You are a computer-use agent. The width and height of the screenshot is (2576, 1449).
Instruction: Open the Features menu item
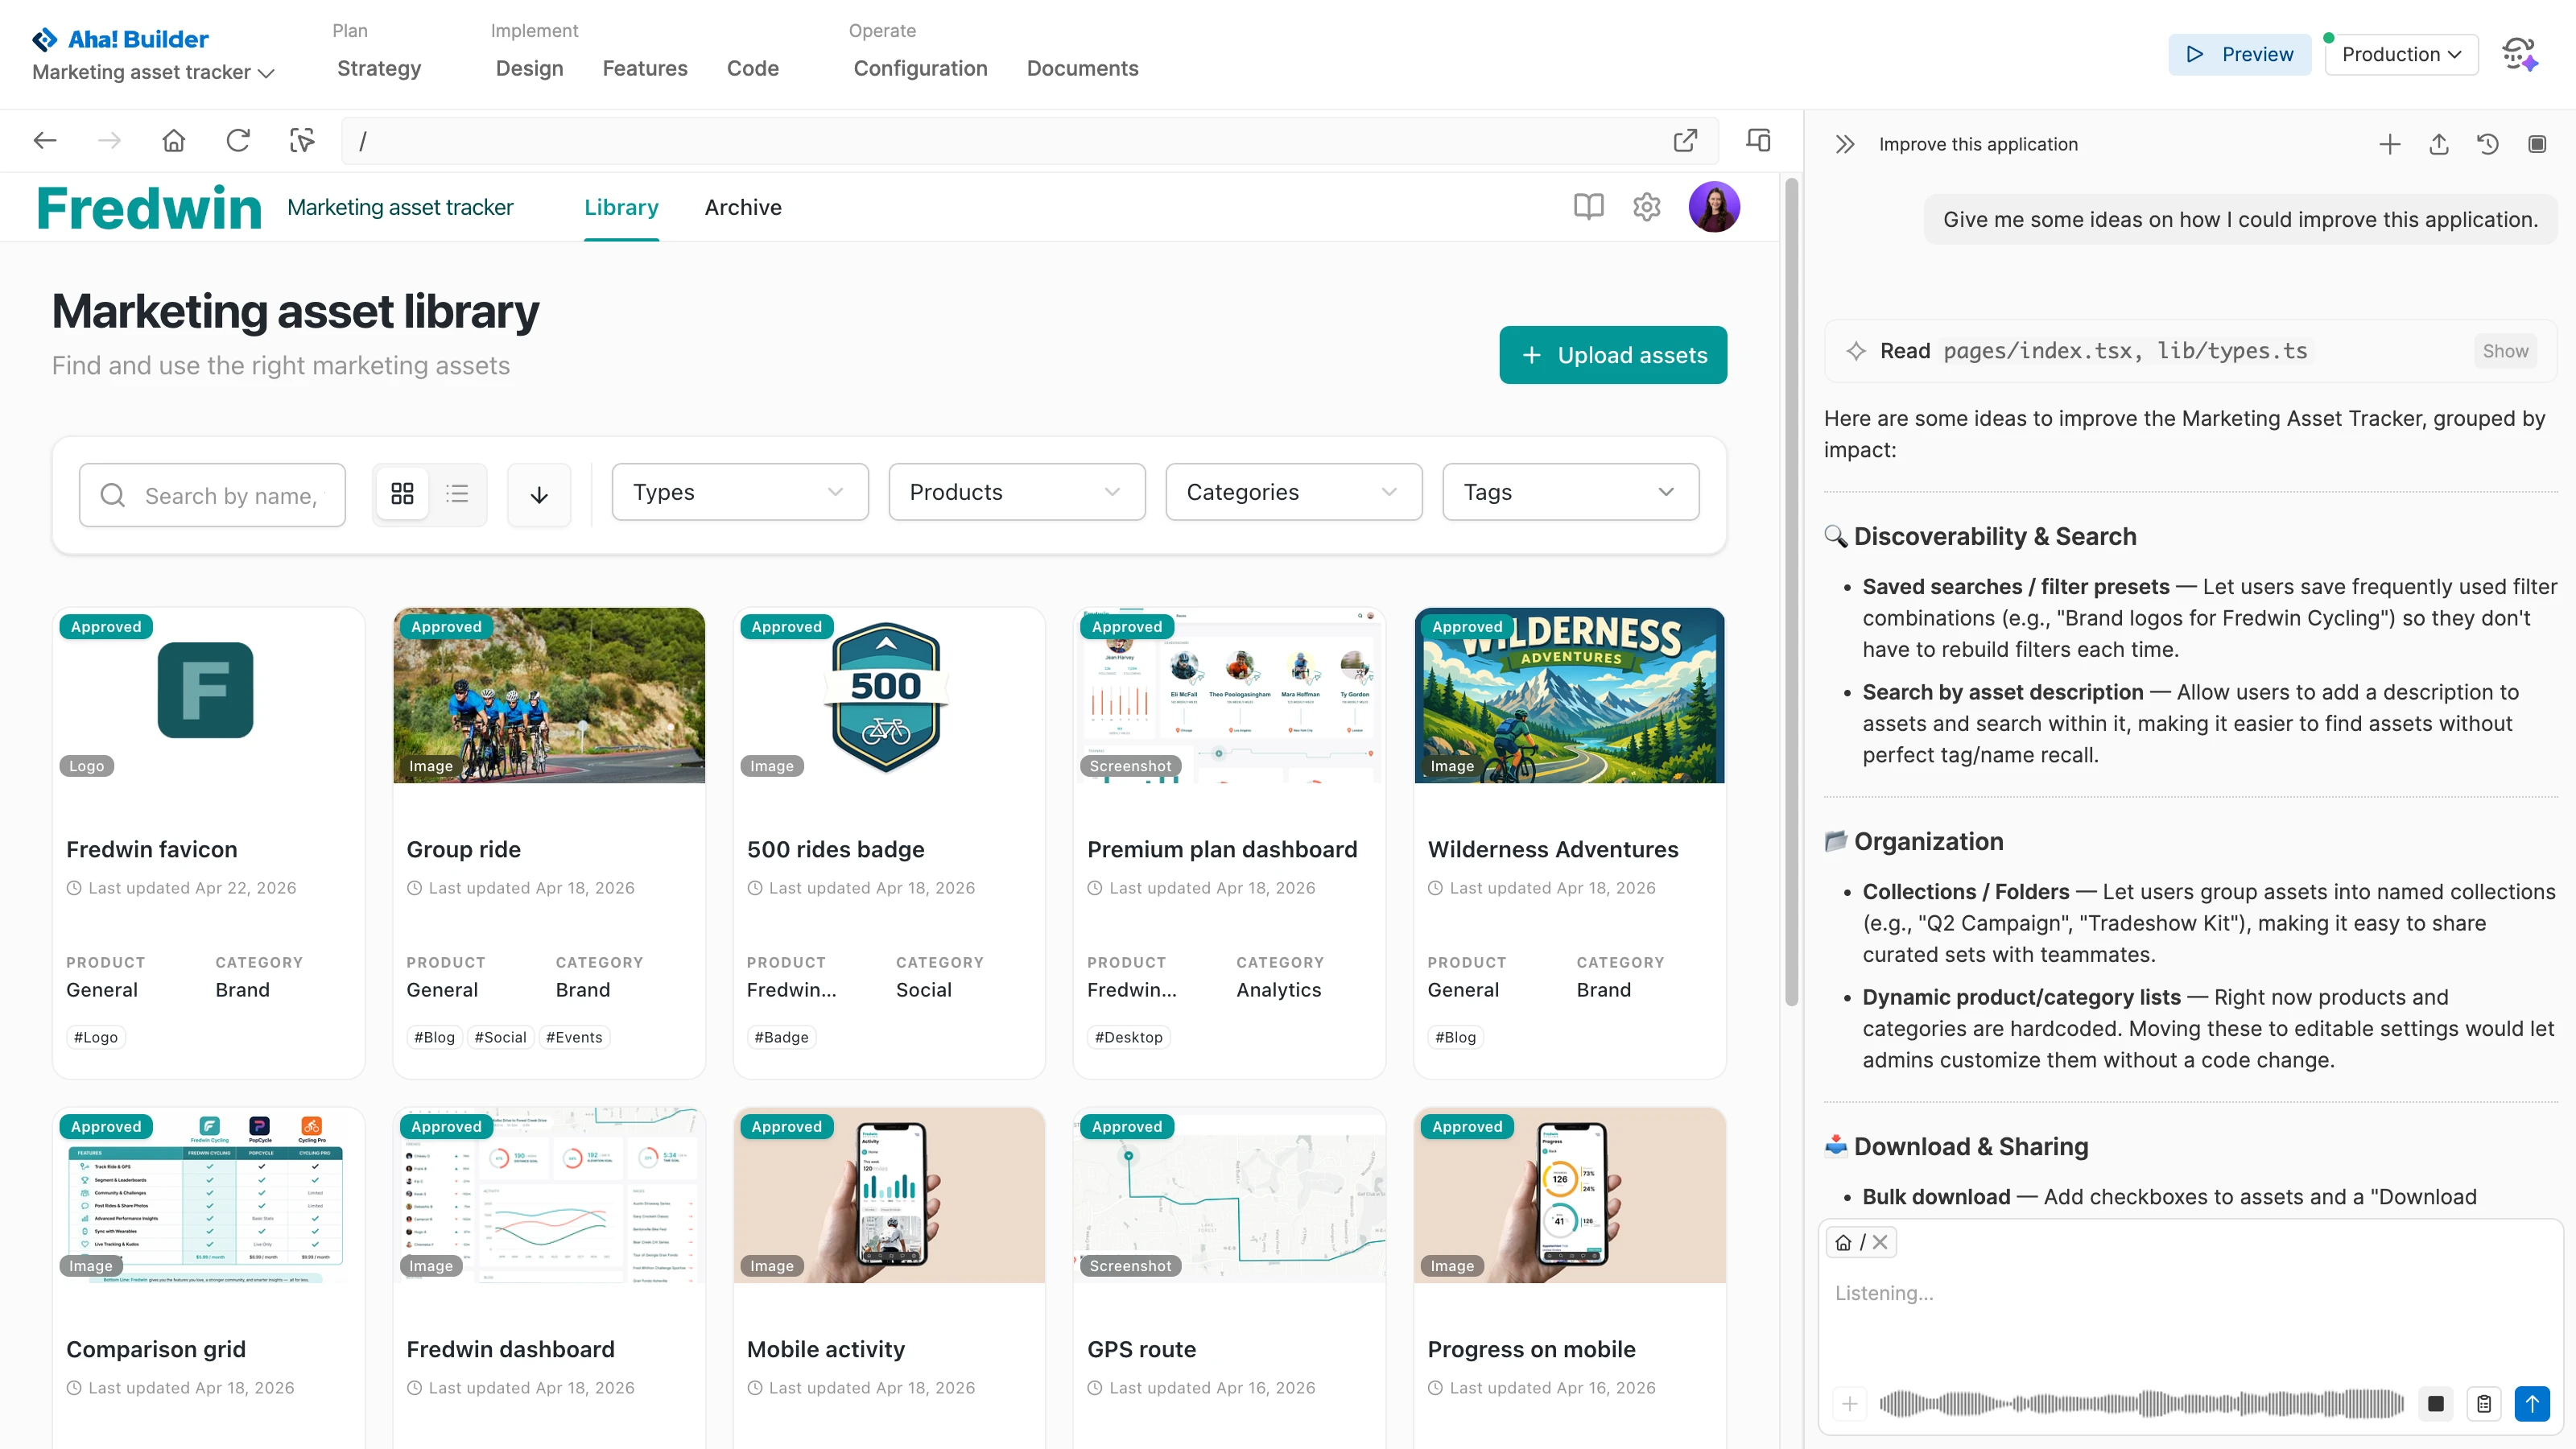tap(645, 68)
